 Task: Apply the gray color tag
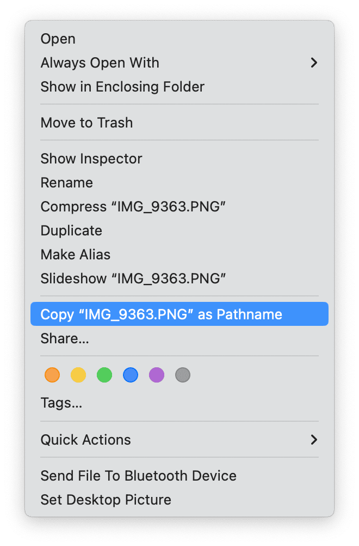tap(183, 375)
